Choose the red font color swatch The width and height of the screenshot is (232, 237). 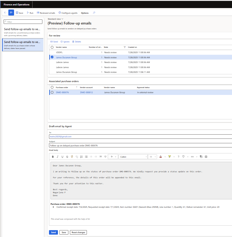(x=161, y=157)
